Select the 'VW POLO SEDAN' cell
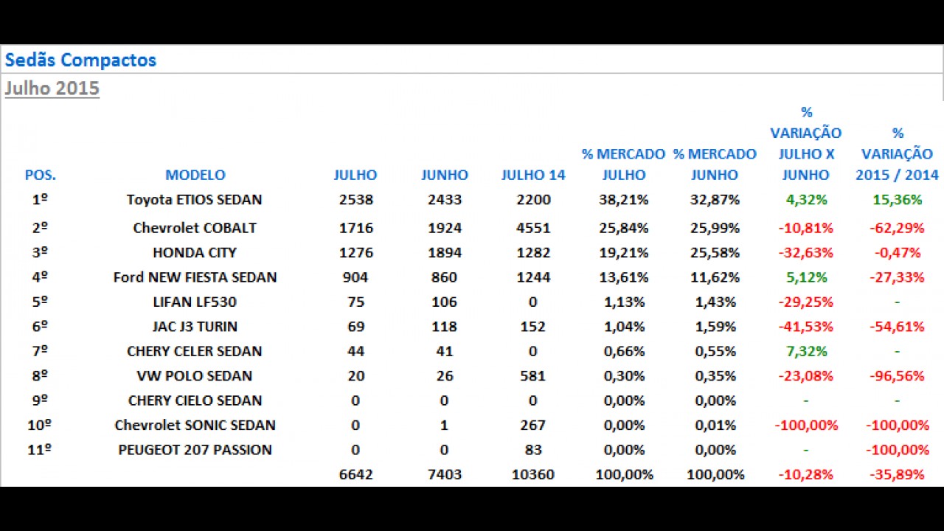The height and width of the screenshot is (531, 944). pos(195,376)
